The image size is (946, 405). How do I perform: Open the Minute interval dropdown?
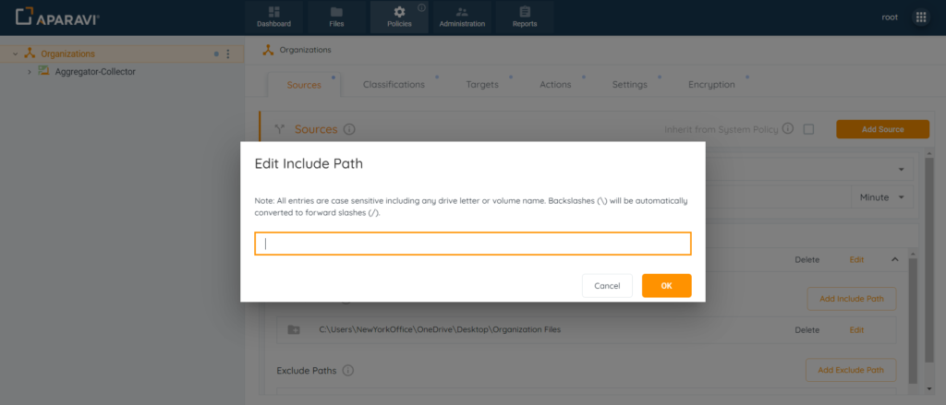[882, 197]
